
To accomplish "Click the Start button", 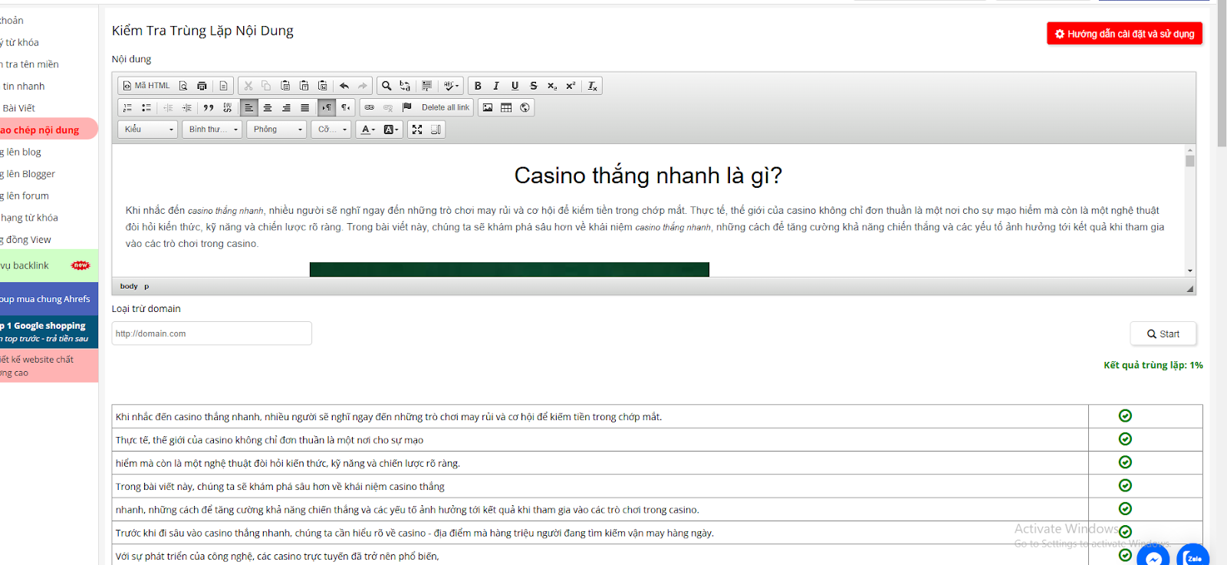I will [x=1163, y=333].
